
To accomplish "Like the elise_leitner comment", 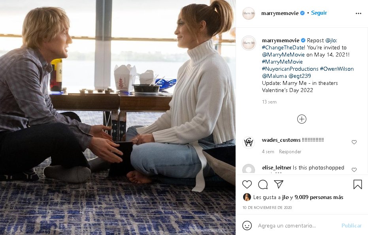I will (354, 169).
